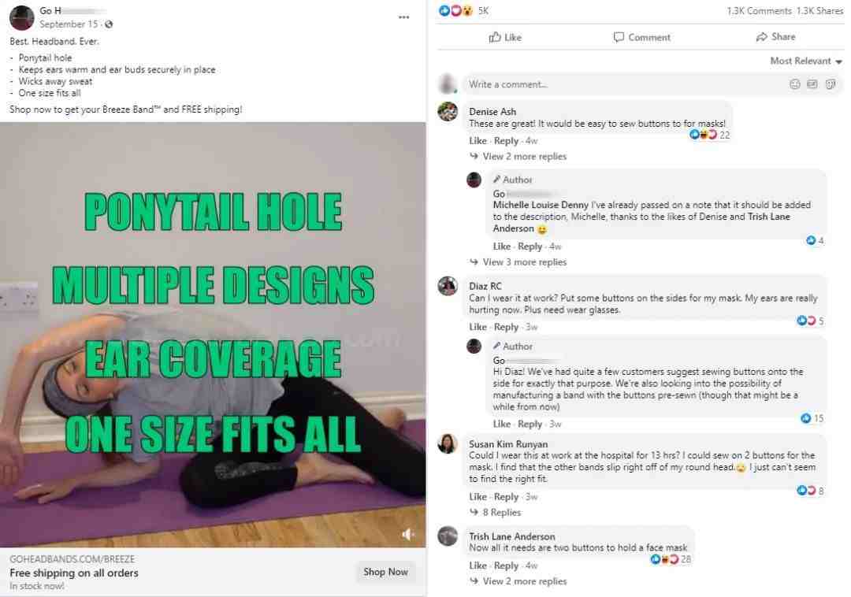Open the post options three-dot menu
The image size is (851, 597).
(x=403, y=17)
